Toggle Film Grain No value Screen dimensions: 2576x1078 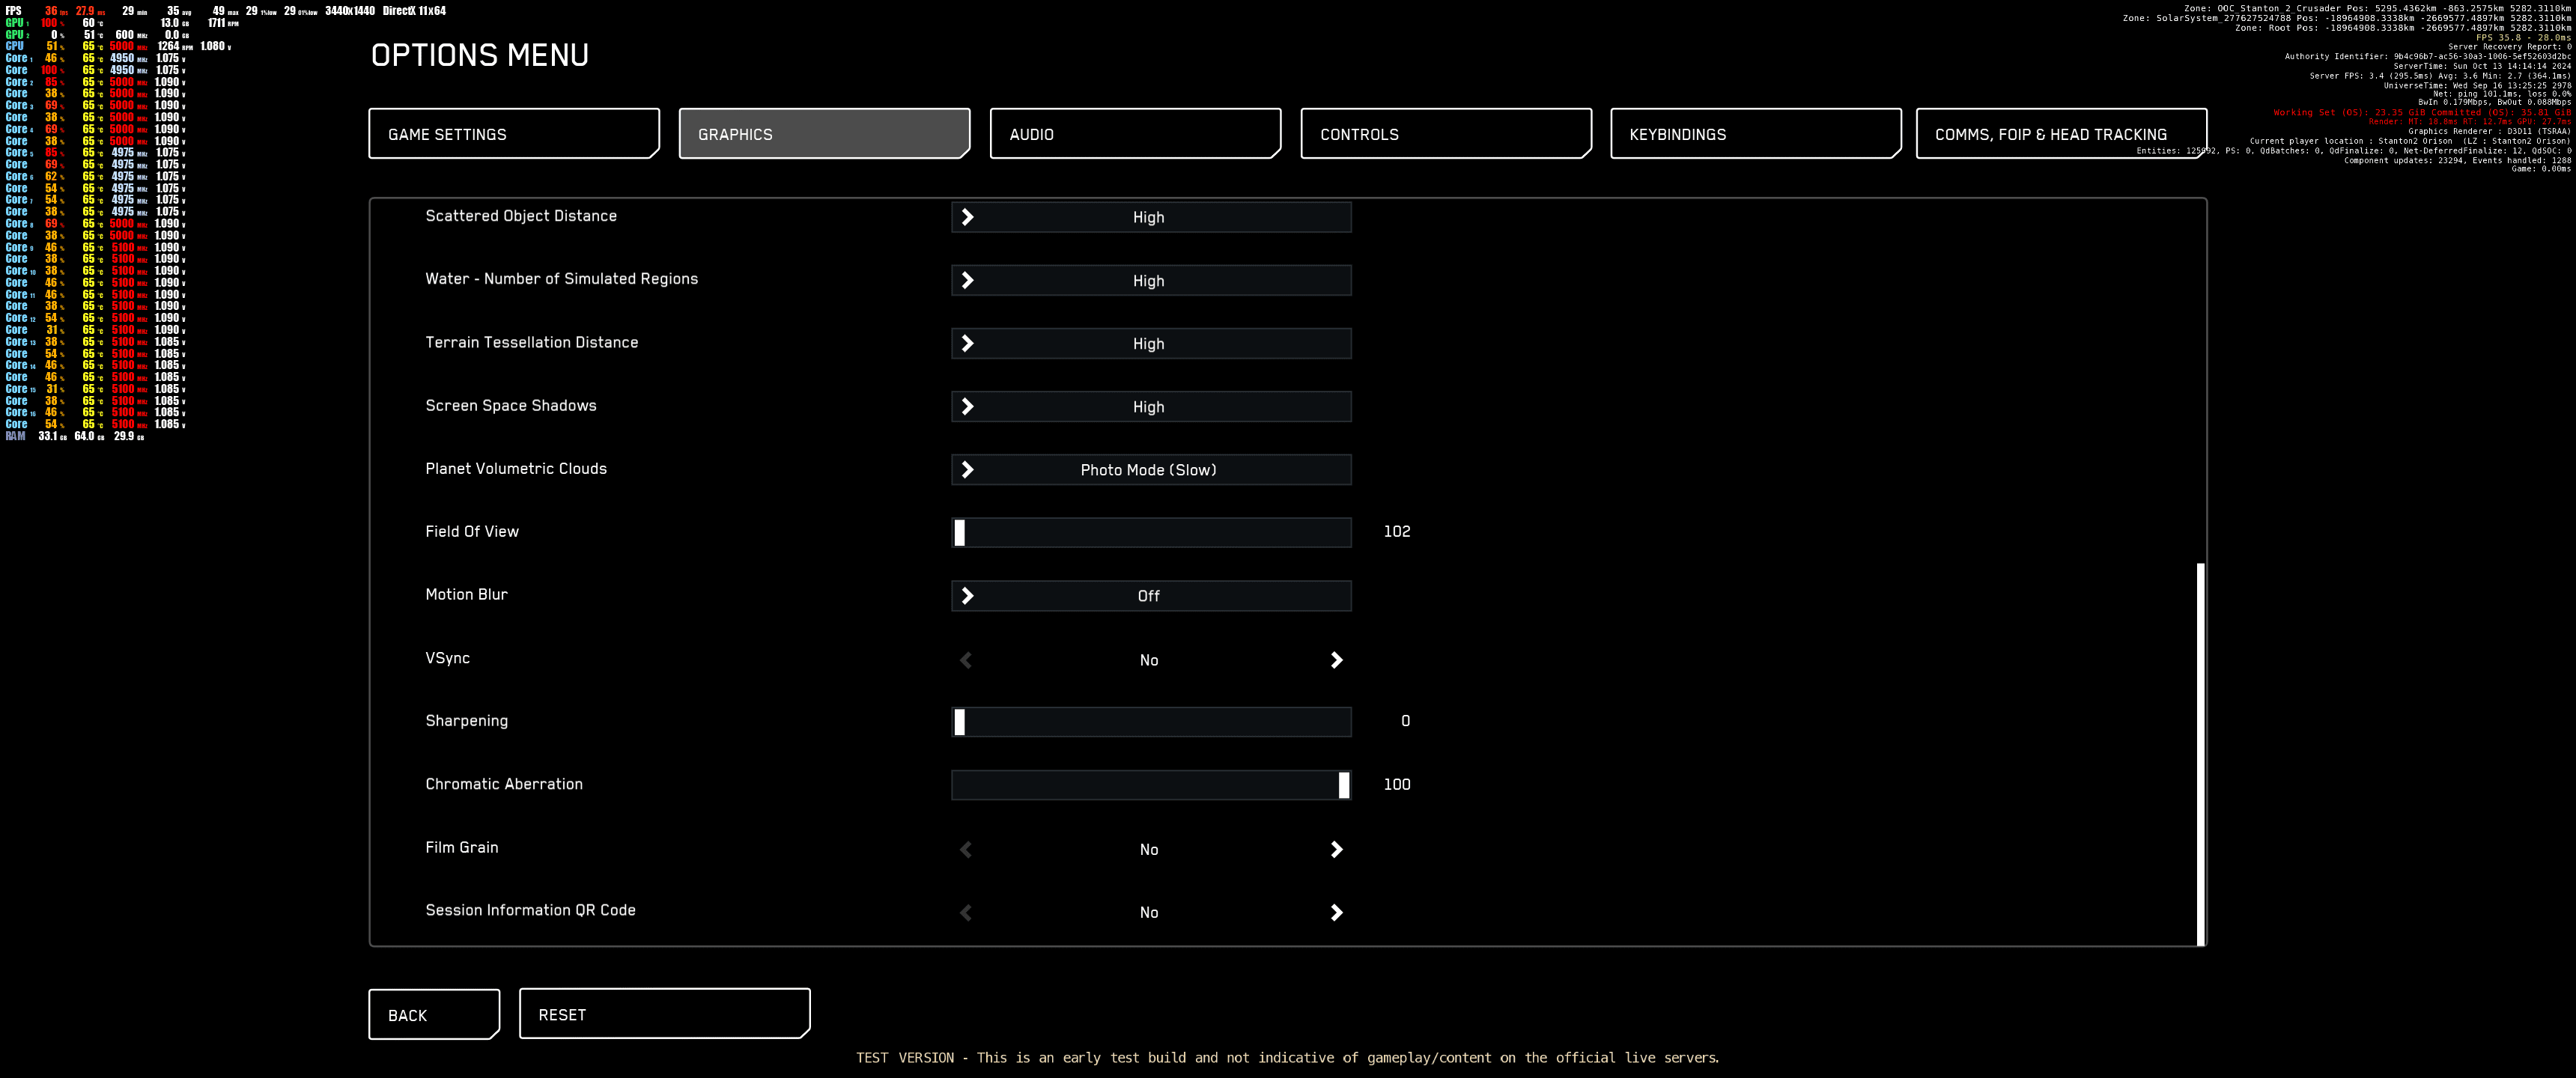(1149, 850)
